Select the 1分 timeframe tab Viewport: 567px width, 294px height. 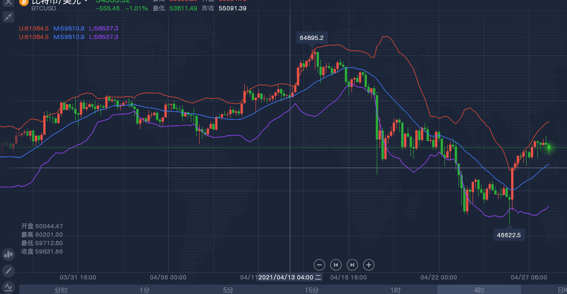point(145,290)
